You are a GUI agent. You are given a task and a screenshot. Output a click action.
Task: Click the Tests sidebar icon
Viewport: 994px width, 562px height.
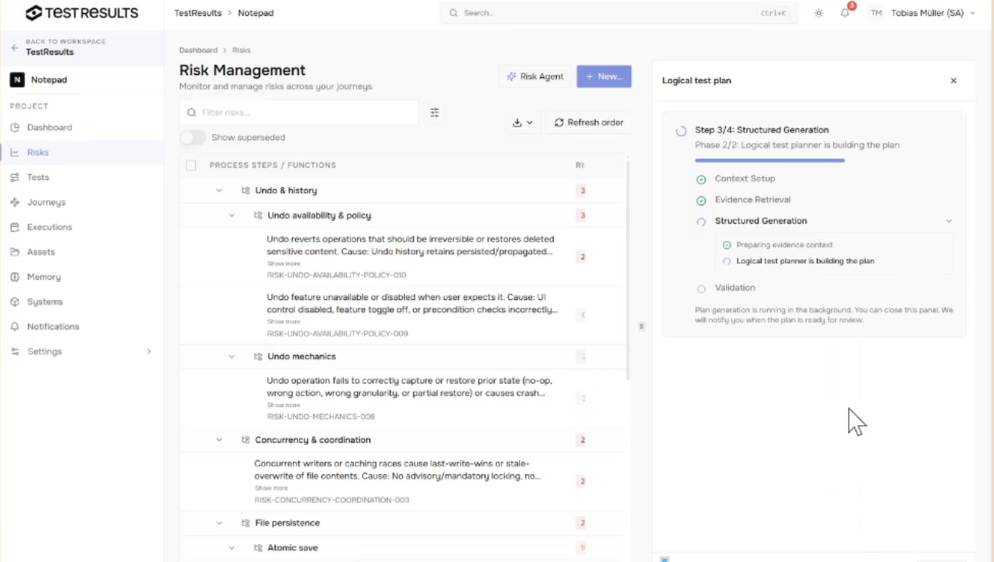point(15,177)
